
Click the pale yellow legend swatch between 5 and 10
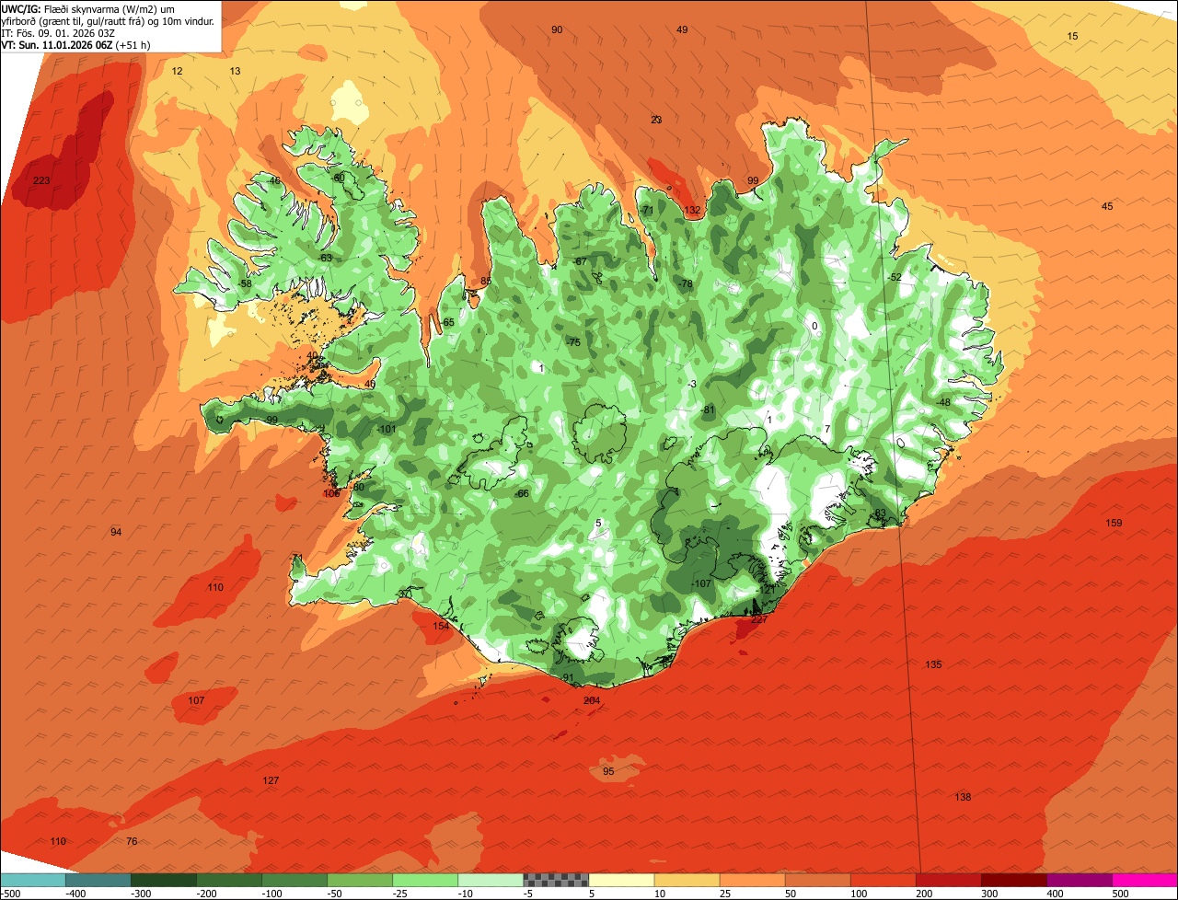point(621,879)
